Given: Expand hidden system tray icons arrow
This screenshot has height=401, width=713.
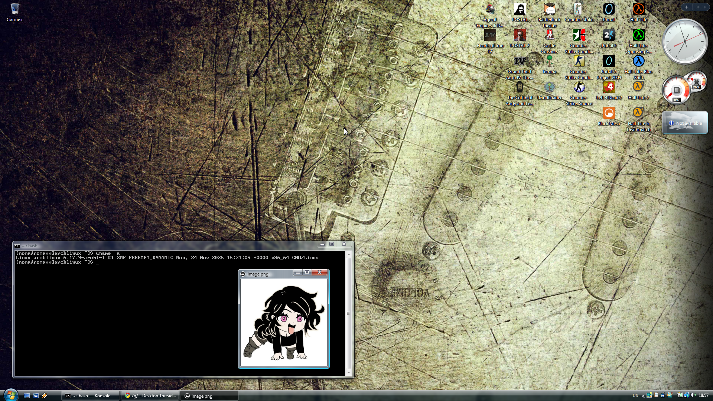Looking at the screenshot, I should click(643, 396).
